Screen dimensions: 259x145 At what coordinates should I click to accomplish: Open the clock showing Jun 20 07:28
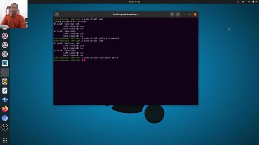coord(134,2)
